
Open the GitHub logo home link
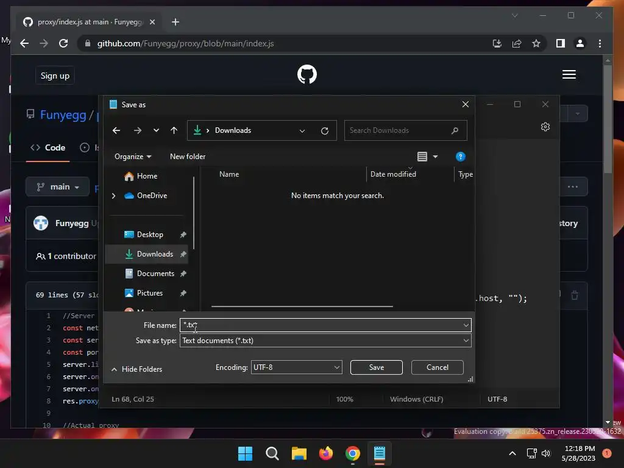point(307,74)
